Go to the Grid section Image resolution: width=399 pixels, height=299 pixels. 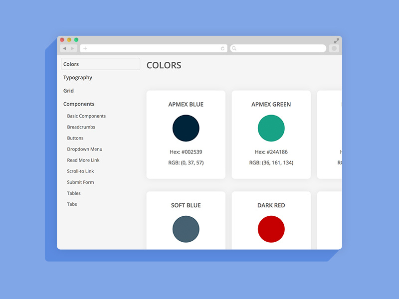(x=68, y=91)
